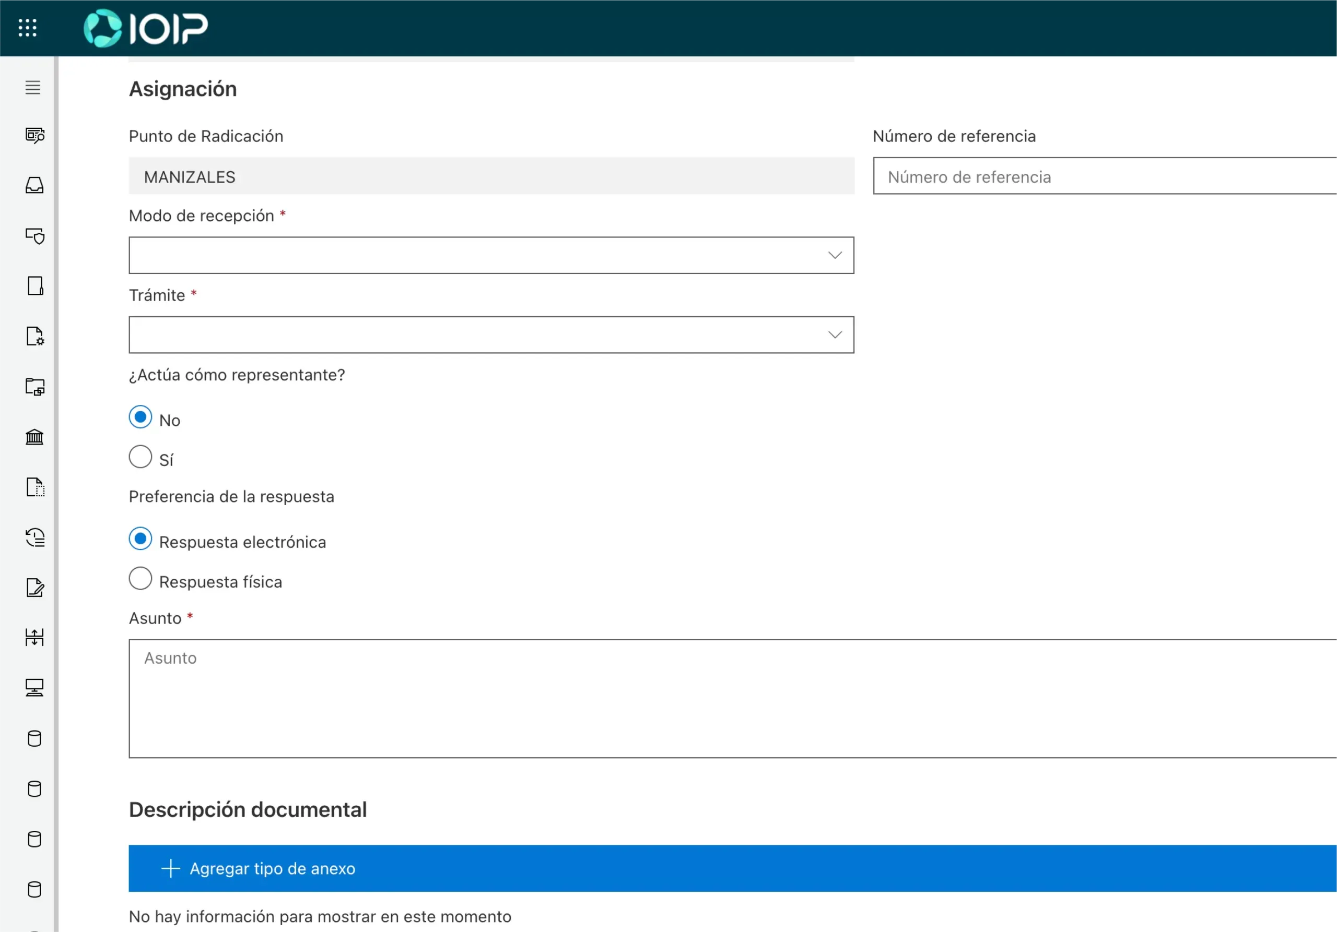1337x932 pixels.
Task: Click the hamburger menu icon in sidebar
Action: (x=33, y=87)
